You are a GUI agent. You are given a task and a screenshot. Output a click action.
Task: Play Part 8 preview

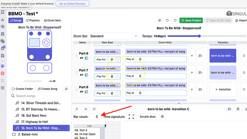(x=244, y=89)
